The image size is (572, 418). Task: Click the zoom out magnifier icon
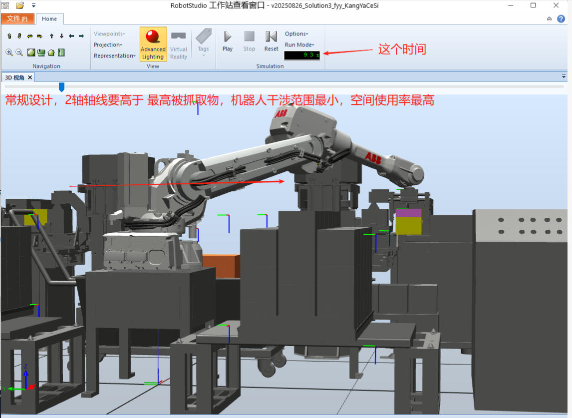pyautogui.click(x=19, y=52)
